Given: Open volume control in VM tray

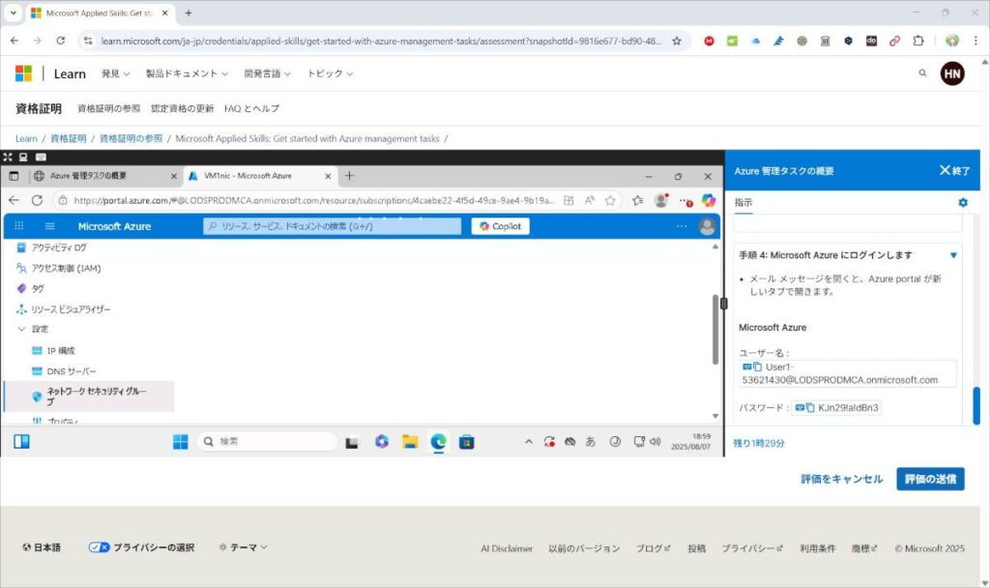Looking at the screenshot, I should [x=655, y=441].
